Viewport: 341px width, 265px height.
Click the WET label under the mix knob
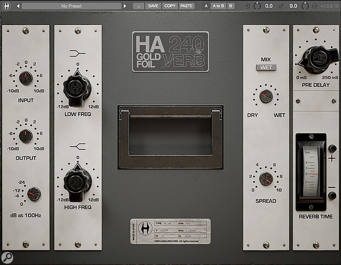pos(279,115)
